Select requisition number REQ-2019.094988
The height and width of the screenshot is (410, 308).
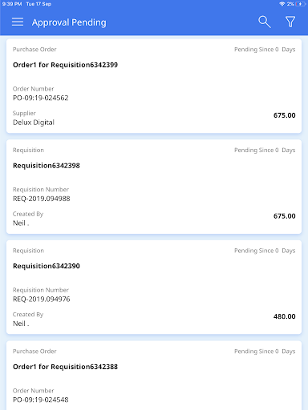click(42, 199)
